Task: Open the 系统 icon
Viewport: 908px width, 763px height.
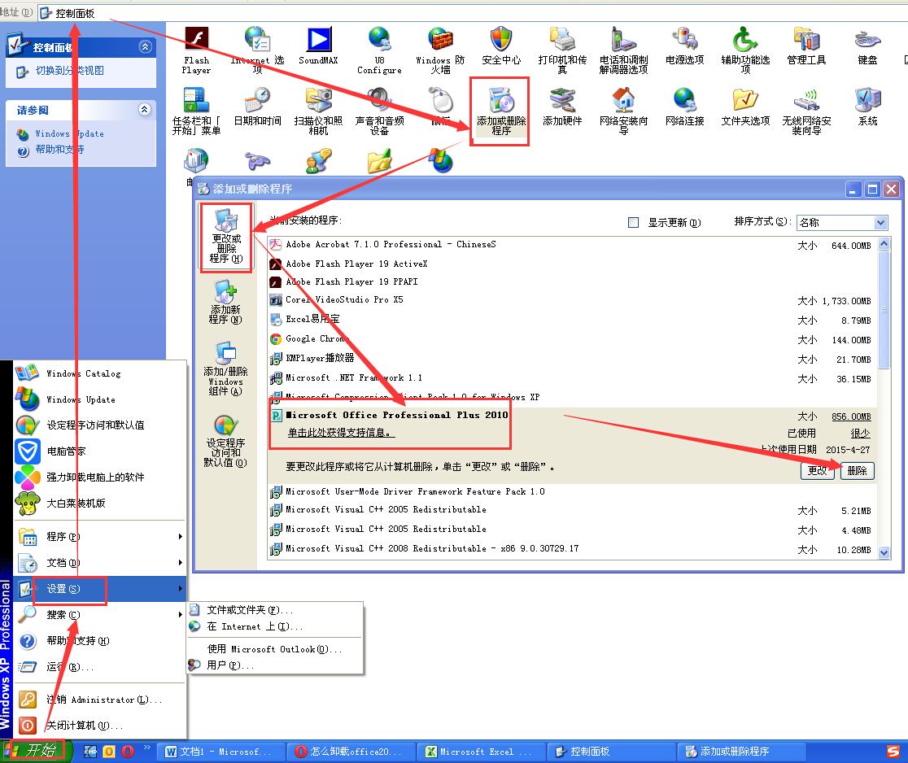Action: pyautogui.click(x=867, y=107)
